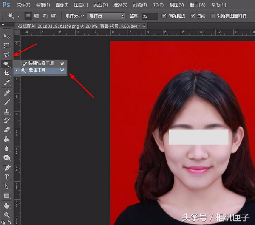Click the Intersect with selection mode button
Screen dimensions: 255x225
point(54,16)
